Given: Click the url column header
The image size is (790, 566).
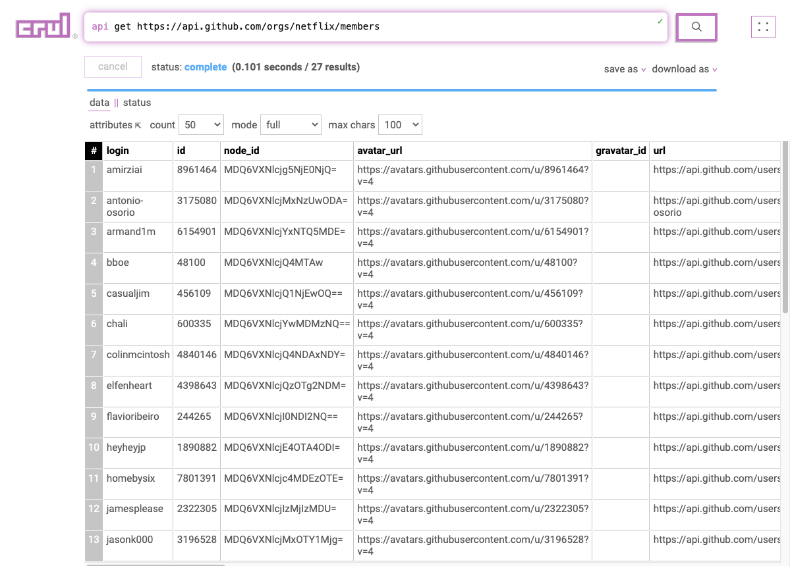Looking at the screenshot, I should pos(715,151).
